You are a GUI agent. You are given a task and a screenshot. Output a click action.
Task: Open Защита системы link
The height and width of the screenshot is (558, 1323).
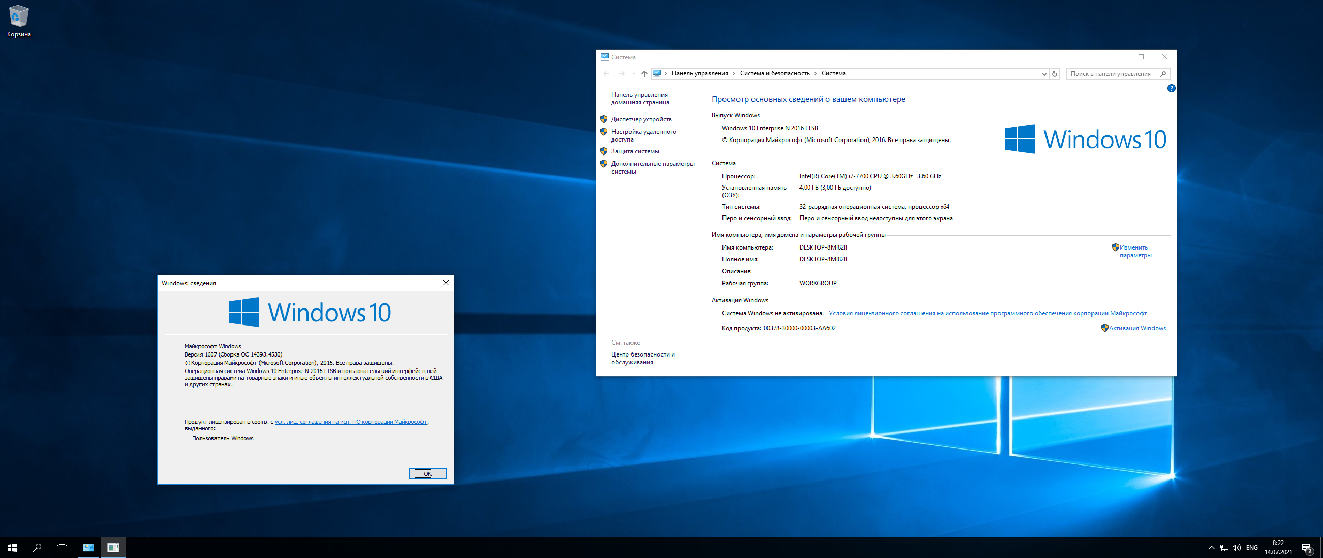635,151
